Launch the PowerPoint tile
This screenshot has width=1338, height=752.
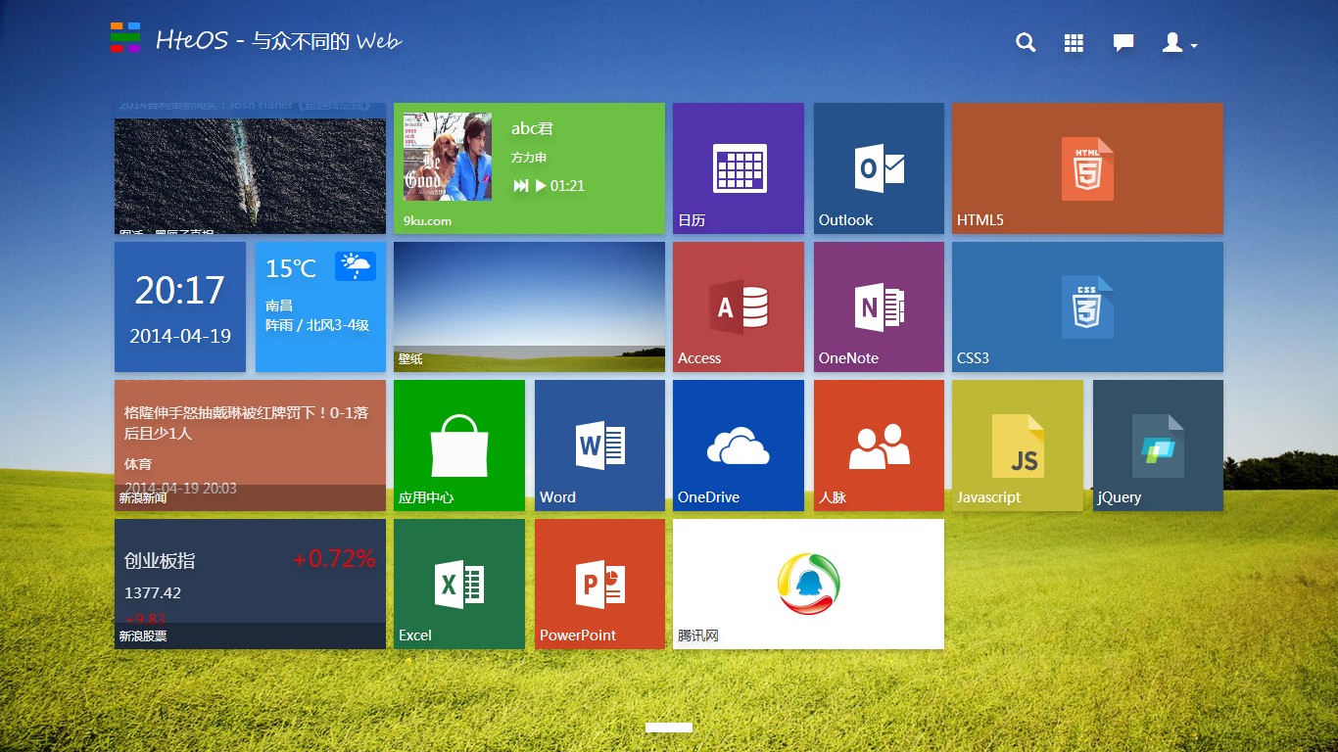tap(599, 584)
